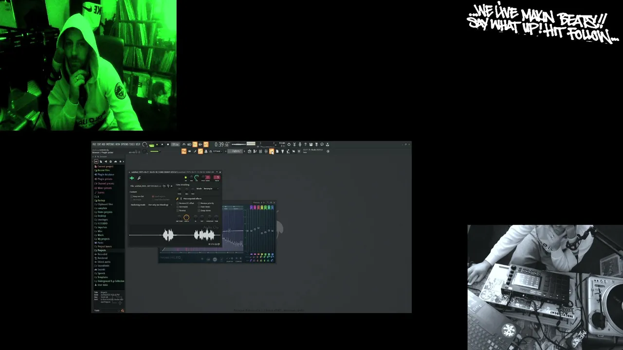Image resolution: width=623 pixels, height=350 pixels.
Task: Toggle the countdown before recording button
Action: click(195, 144)
